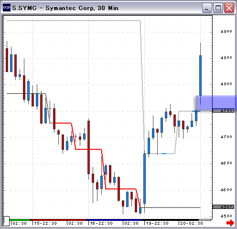Click the translucent blue highlighted price zone
The image size is (237, 229).
point(216,103)
